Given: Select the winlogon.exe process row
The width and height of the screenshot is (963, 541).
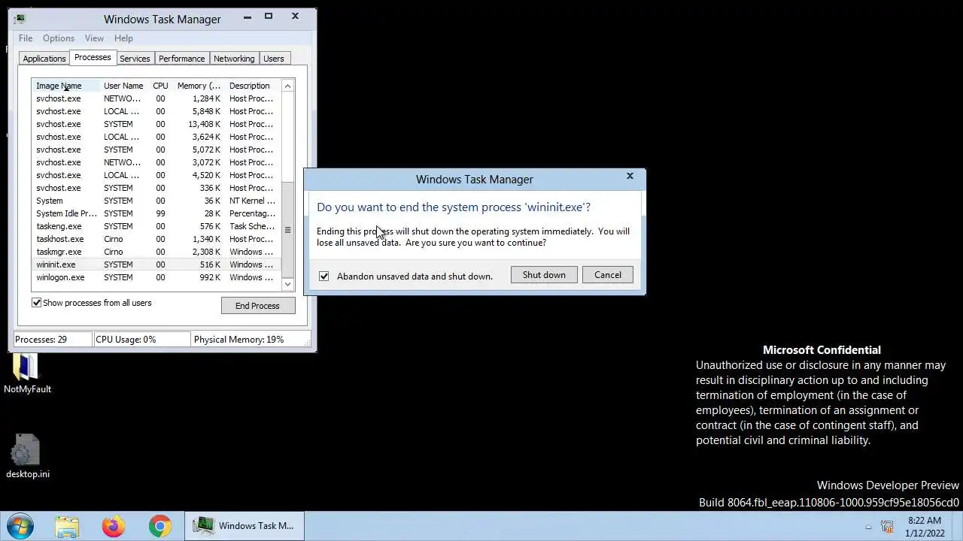Looking at the screenshot, I should point(156,277).
